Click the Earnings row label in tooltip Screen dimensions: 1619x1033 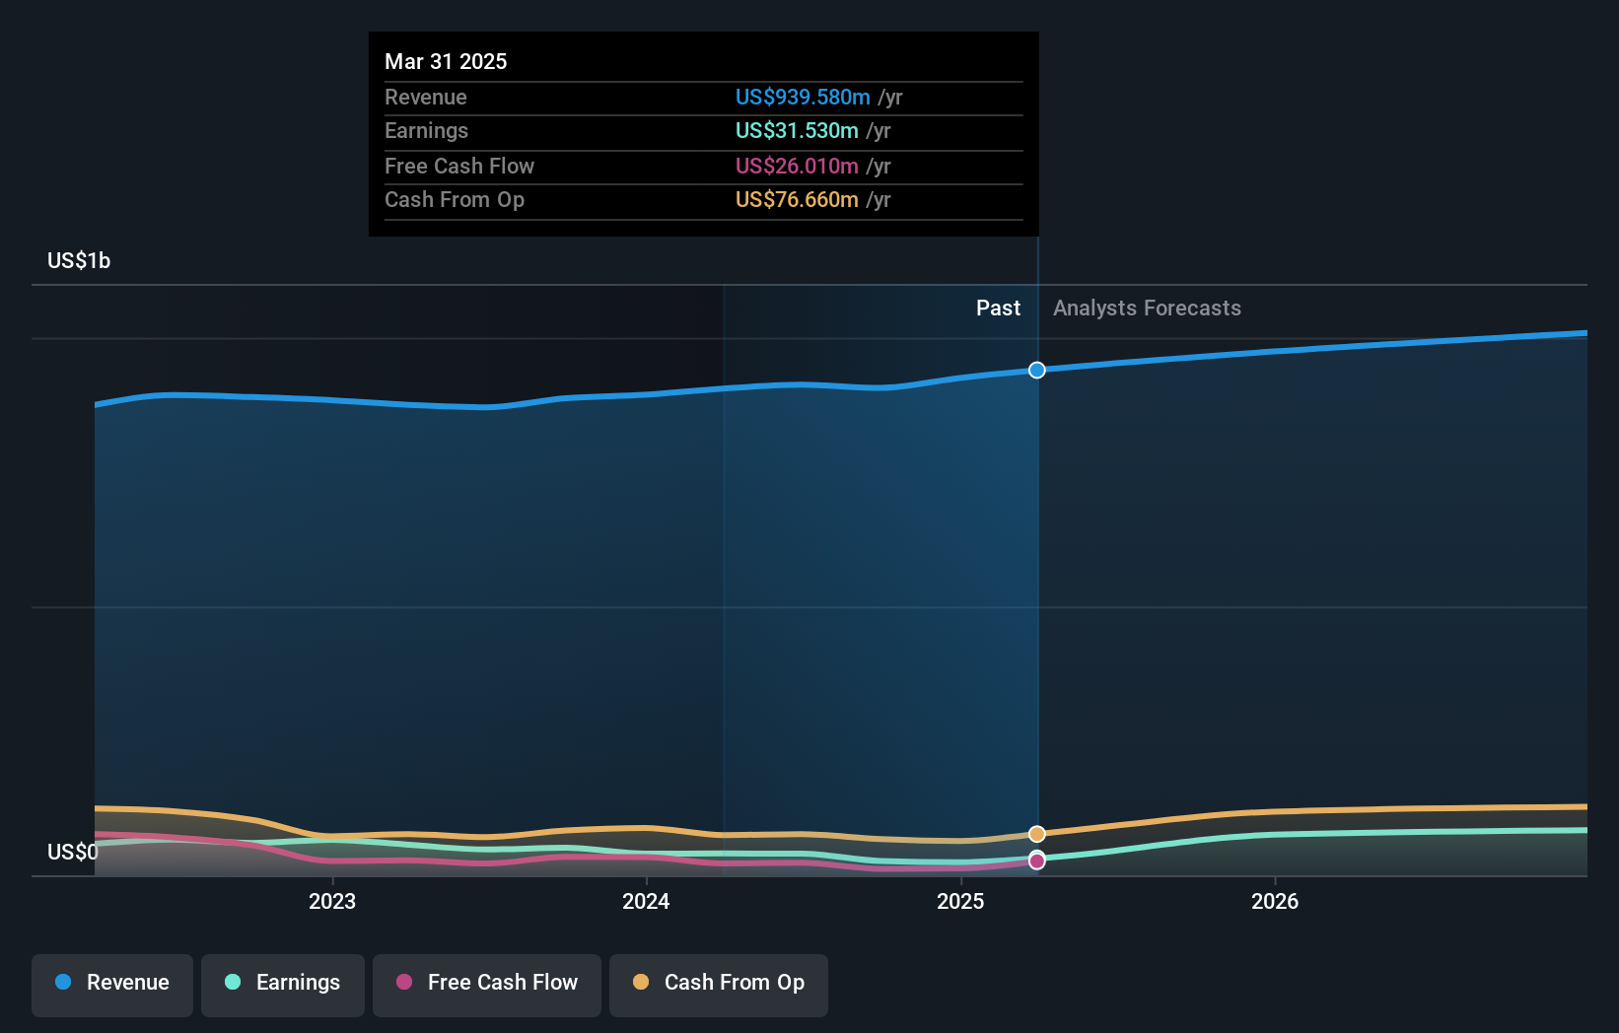click(426, 131)
